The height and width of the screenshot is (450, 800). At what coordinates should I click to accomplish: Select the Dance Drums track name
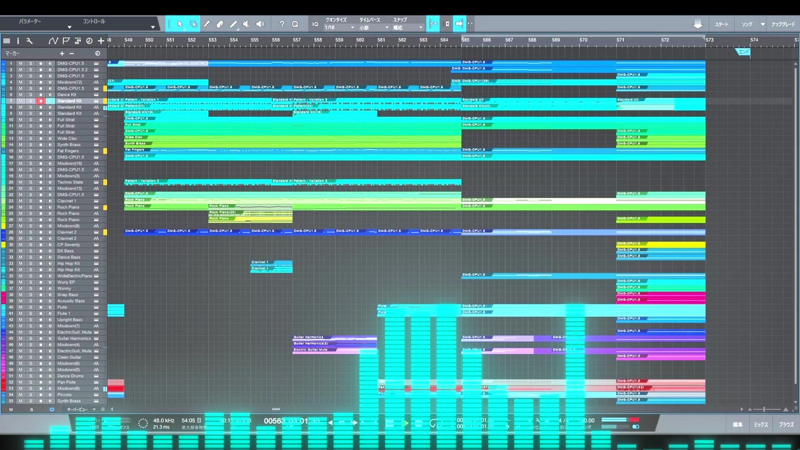coord(70,376)
